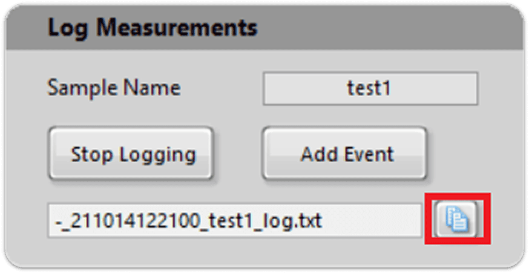
Task: Select the Log Measurements title bar
Action: click(x=264, y=28)
